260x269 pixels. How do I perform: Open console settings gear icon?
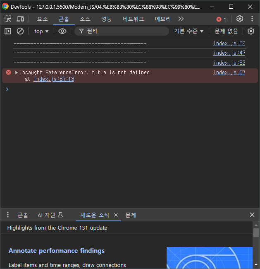[251, 31]
